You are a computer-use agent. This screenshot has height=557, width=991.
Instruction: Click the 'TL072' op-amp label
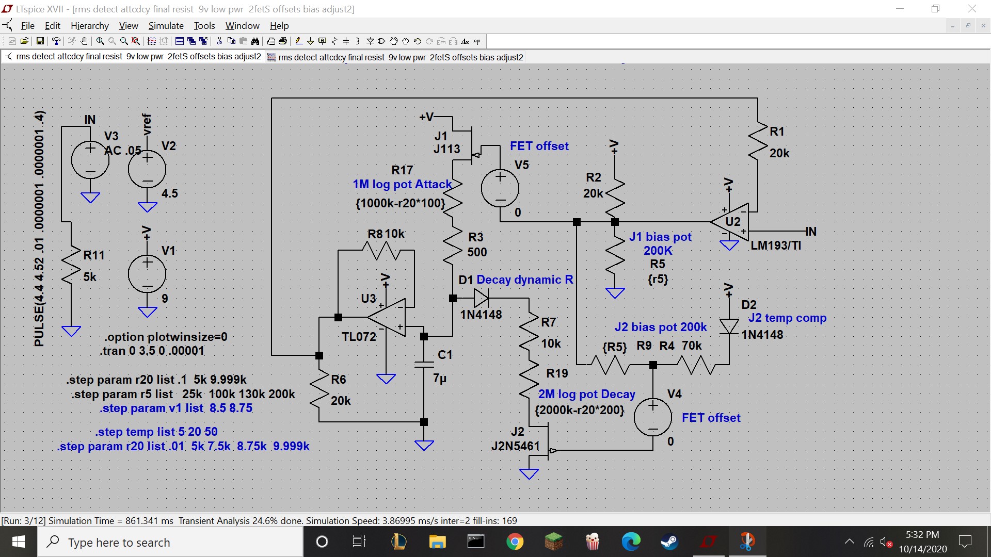coord(359,337)
